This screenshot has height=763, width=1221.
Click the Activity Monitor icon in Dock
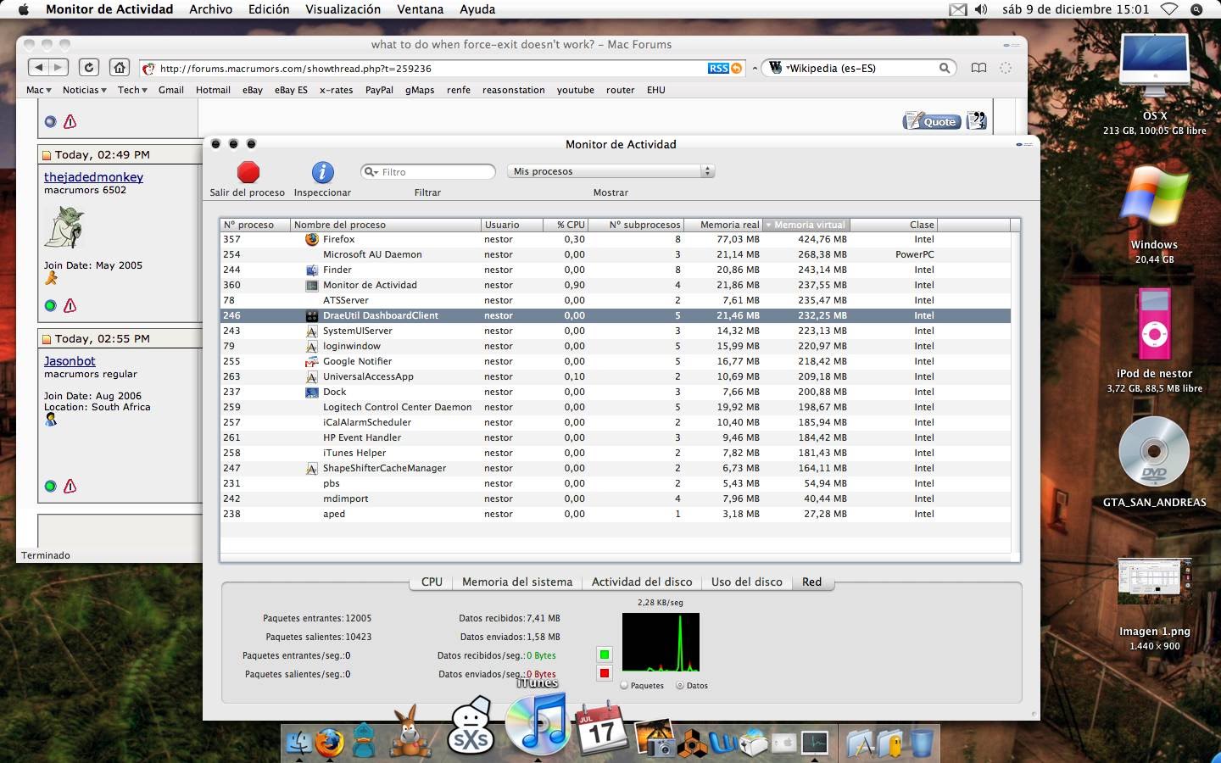click(815, 744)
